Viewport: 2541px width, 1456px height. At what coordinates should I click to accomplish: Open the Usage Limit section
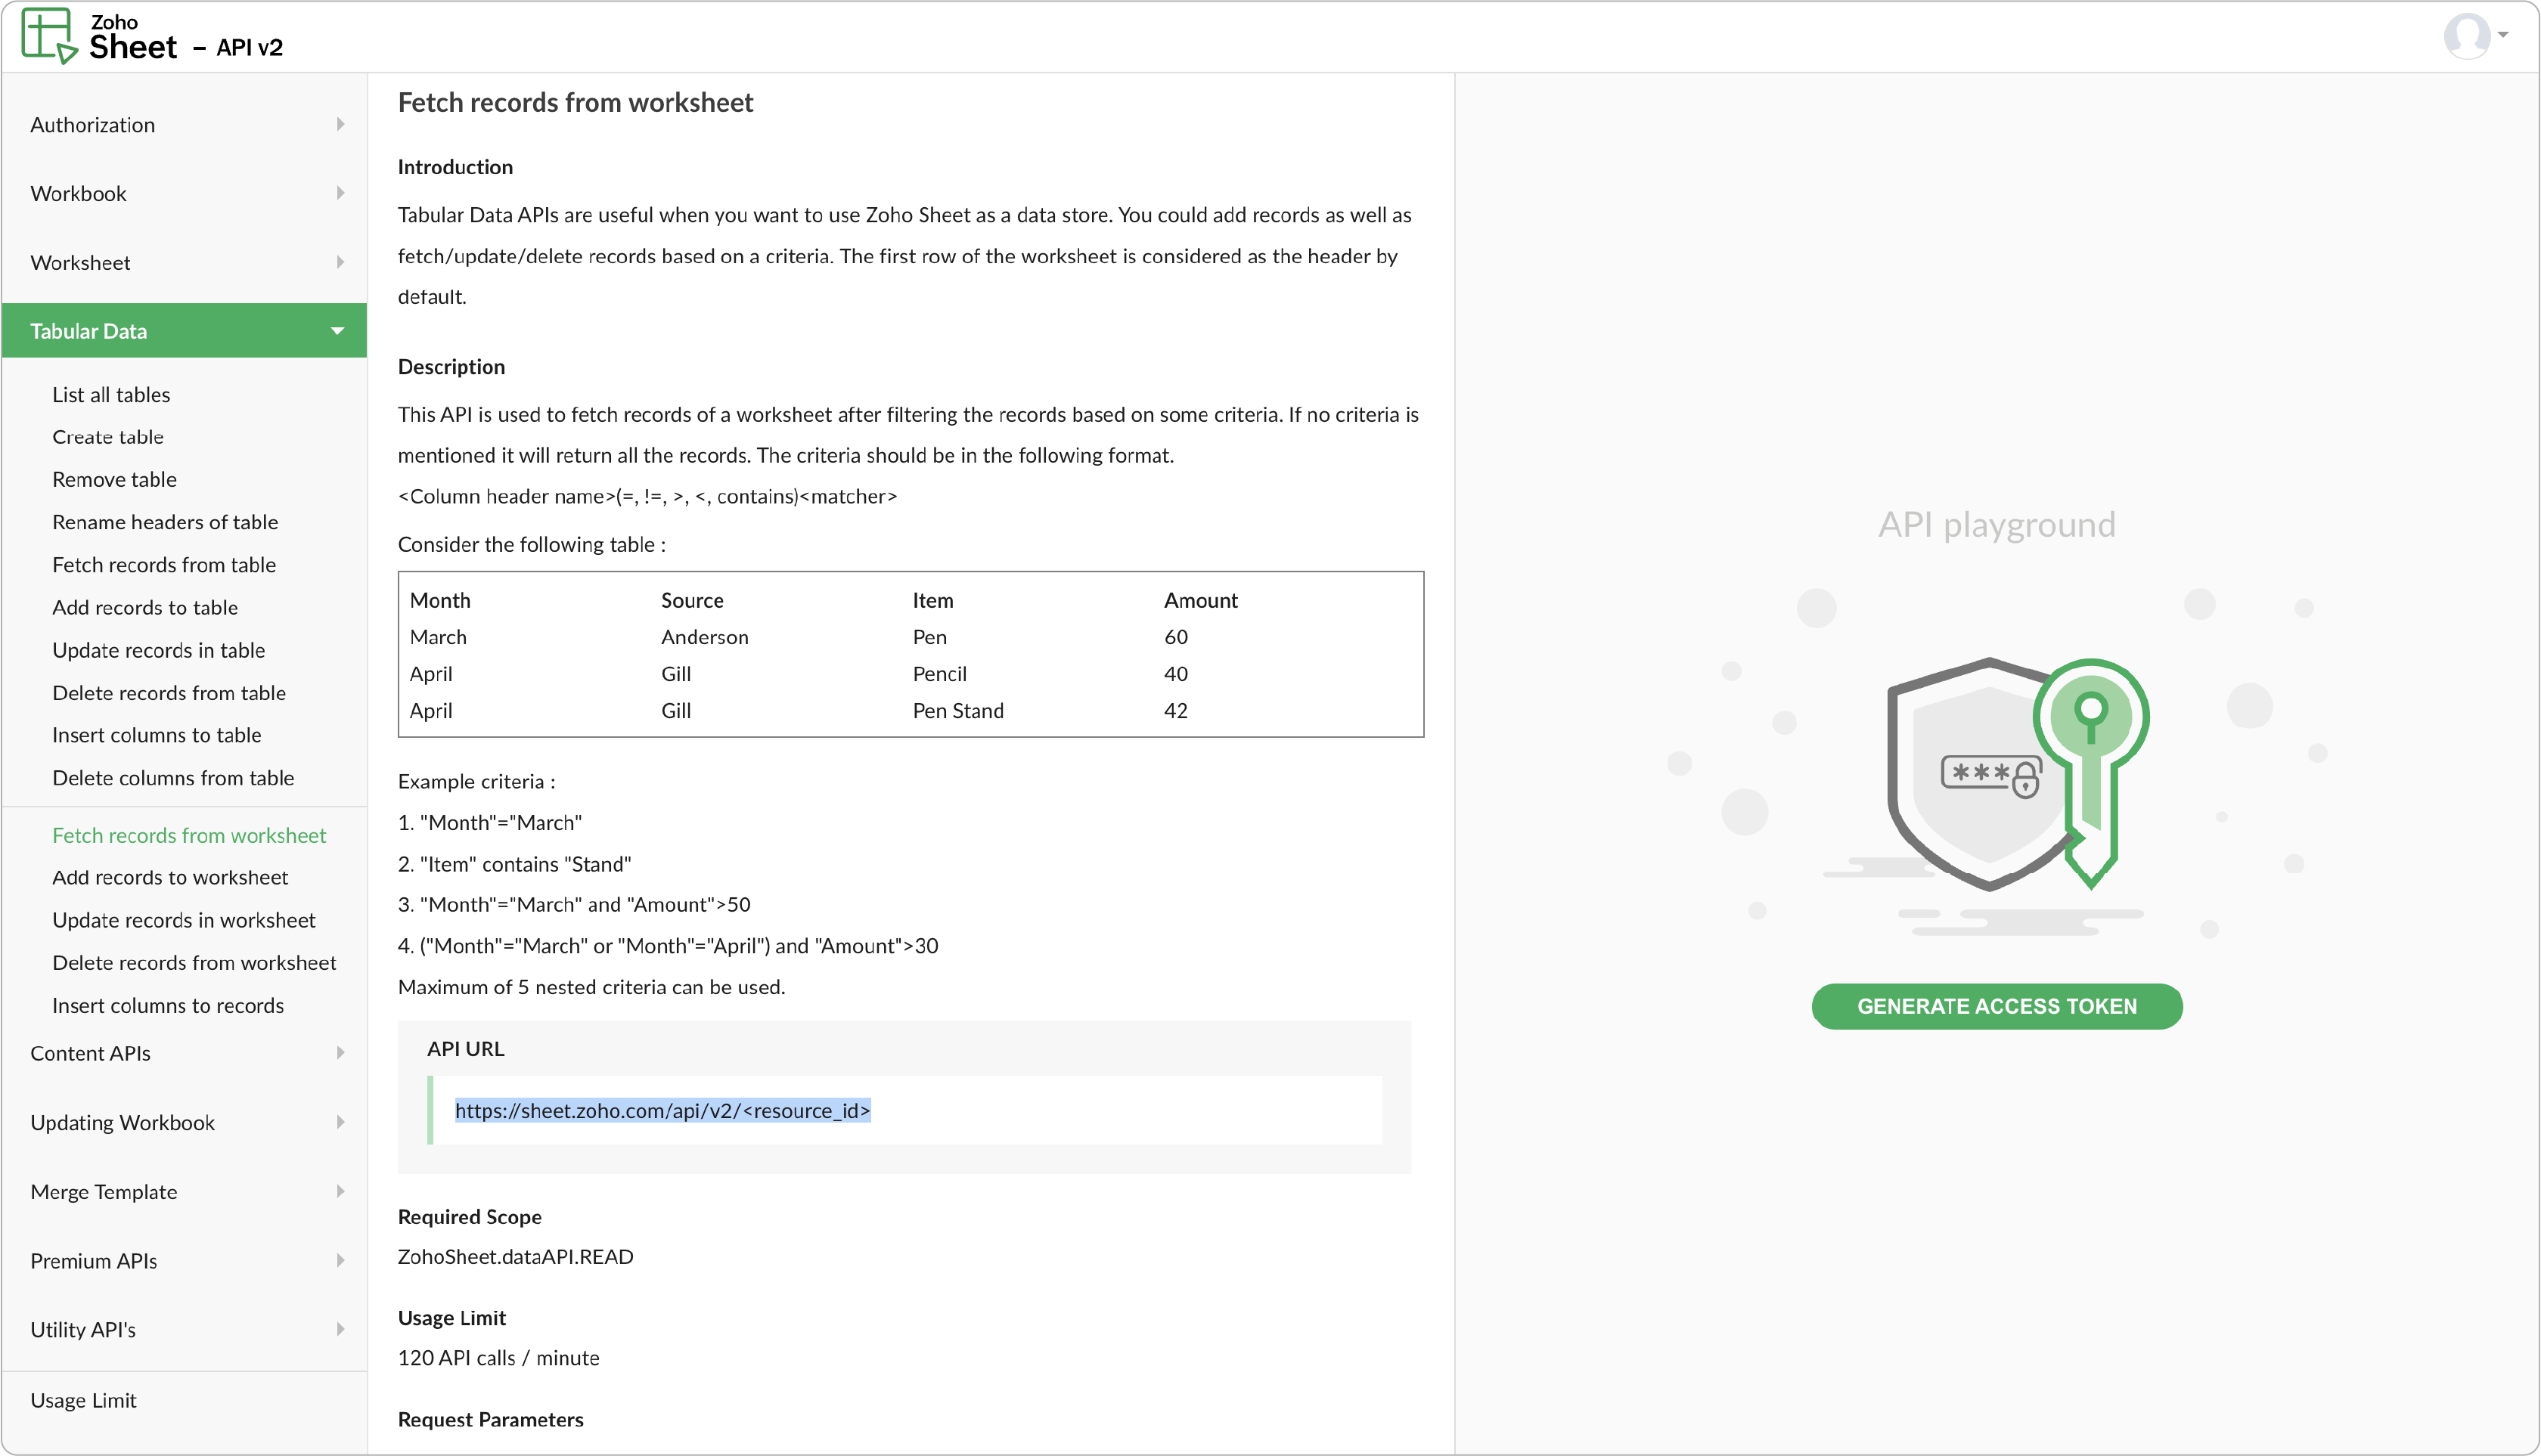pyautogui.click(x=84, y=1400)
